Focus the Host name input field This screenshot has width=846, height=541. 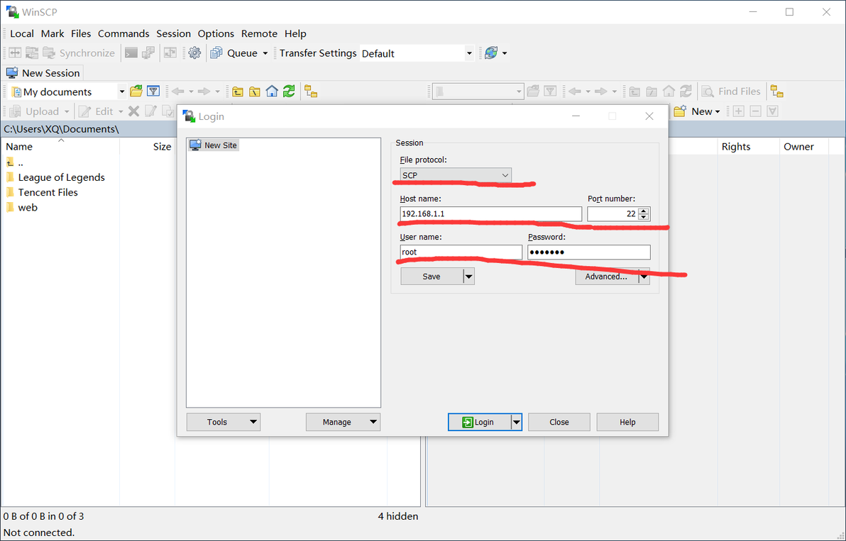click(490, 214)
